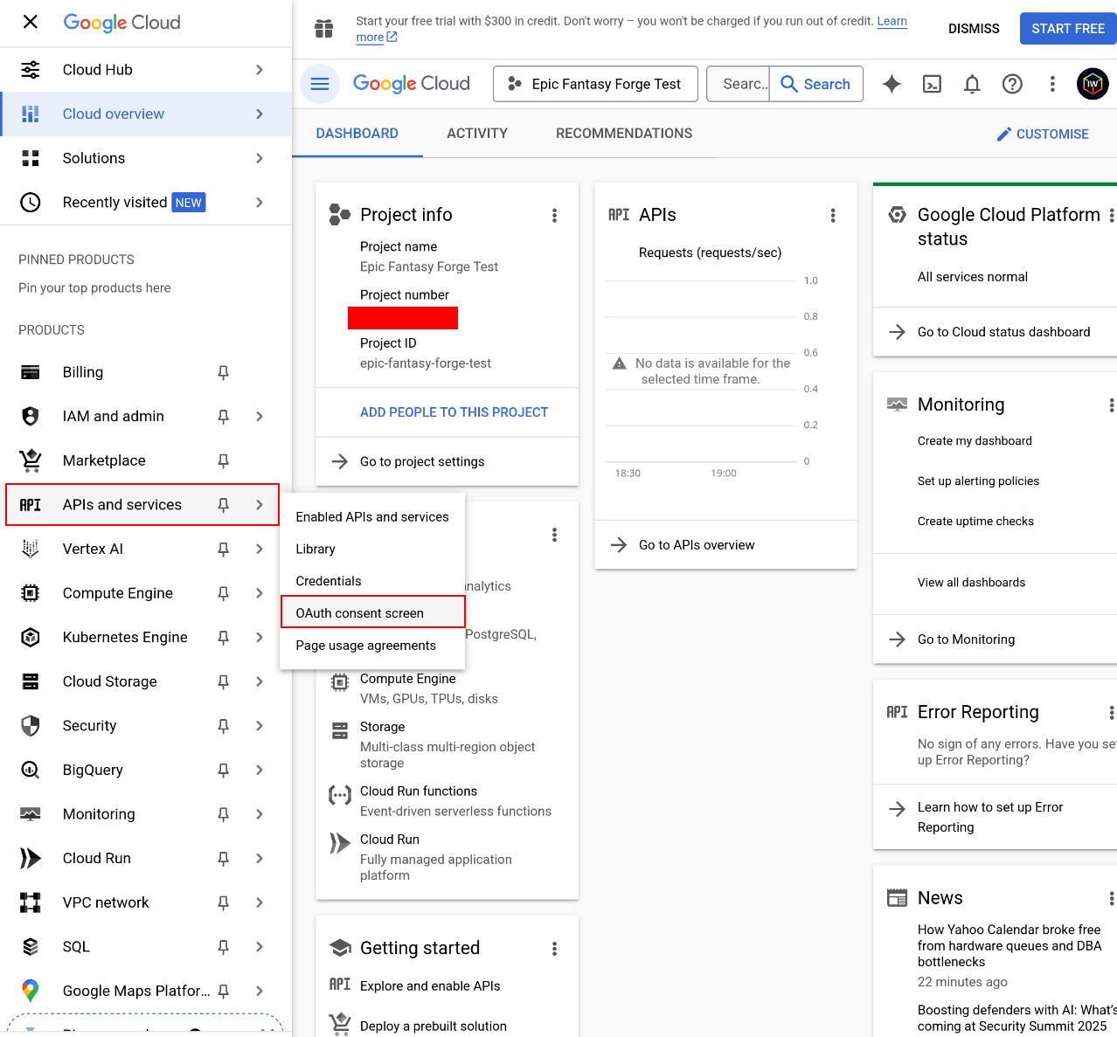Open the Epic Fantasy Forge Test project selector

595,84
